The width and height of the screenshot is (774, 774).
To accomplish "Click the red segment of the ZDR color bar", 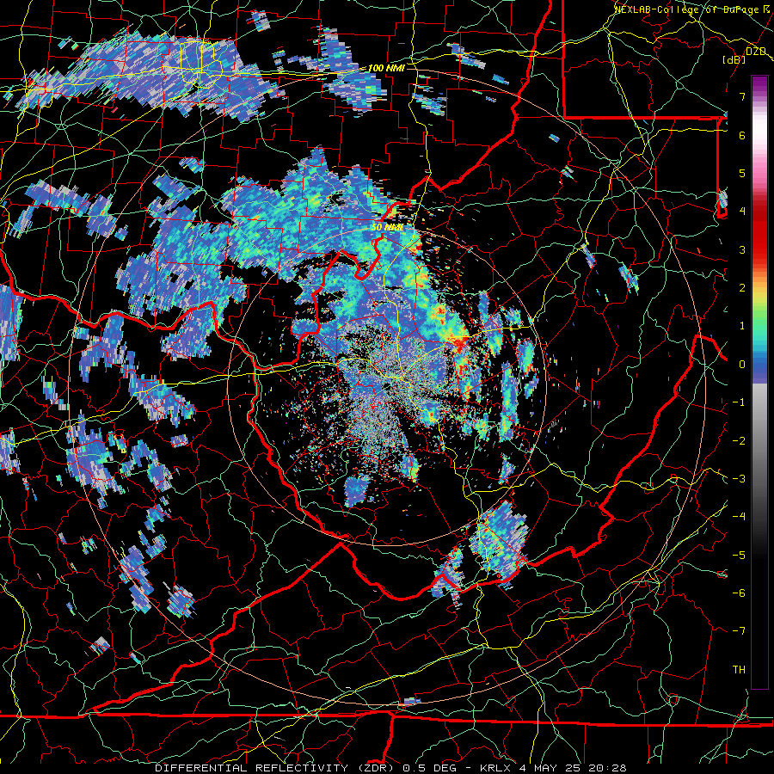I will (759, 232).
